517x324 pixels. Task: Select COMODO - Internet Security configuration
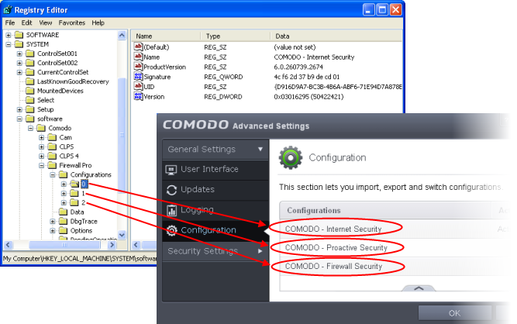click(333, 229)
